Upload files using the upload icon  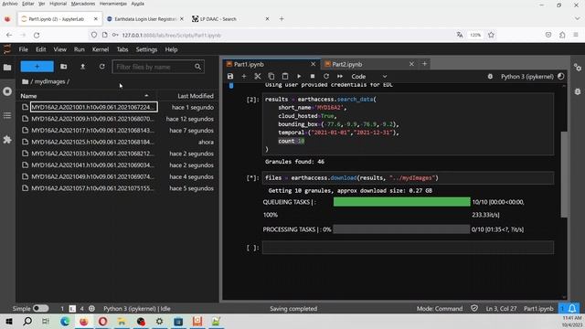[83, 67]
